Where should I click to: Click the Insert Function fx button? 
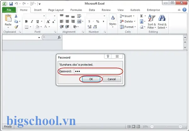point(59,37)
